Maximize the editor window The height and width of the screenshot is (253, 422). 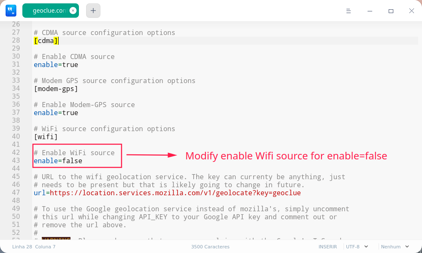coord(391,11)
